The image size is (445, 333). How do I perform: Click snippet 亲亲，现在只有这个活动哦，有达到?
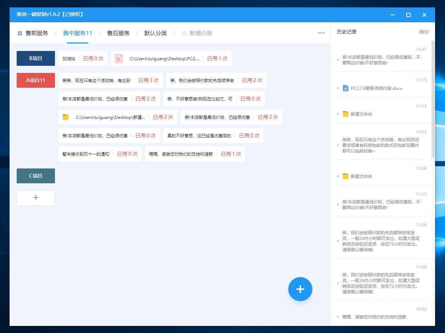(x=111, y=80)
